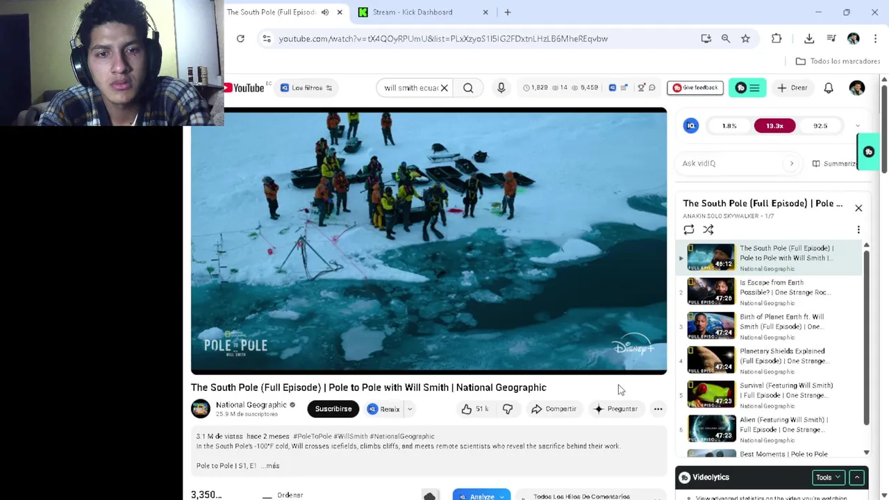This screenshot has width=889, height=500.
Task: Open the vidIQ comments icon in header
Action: click(651, 87)
